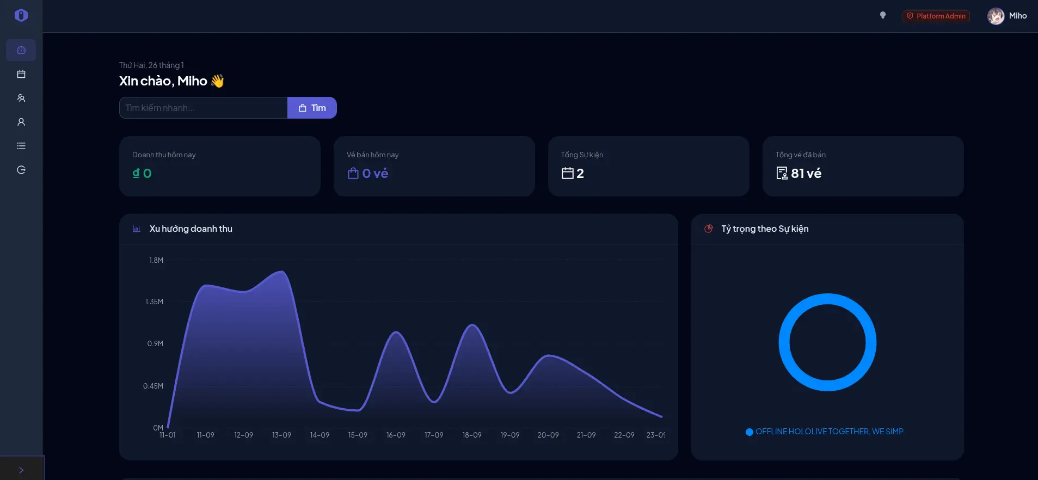Viewport: 1038px width, 480px height.
Task: Click the logout sidebar icon
Action: pos(21,170)
